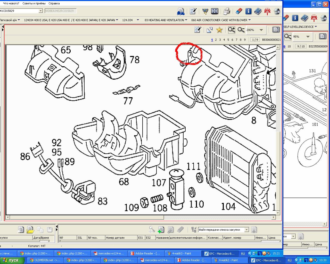Viewport: 330px width, 264px height.
Task: Go to illustration page 5
Action: 228,40
